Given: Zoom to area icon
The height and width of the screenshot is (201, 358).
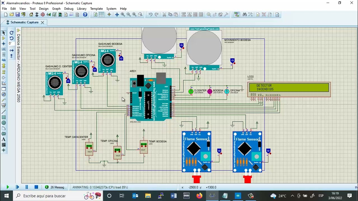Looking at the screenshot, I should 140,15.
